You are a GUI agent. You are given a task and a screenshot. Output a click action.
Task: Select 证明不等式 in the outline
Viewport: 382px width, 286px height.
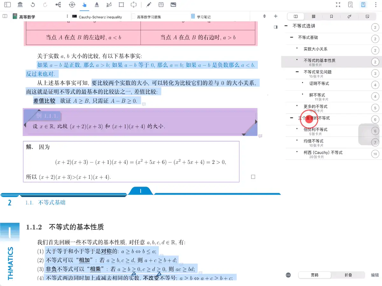[x=319, y=84]
